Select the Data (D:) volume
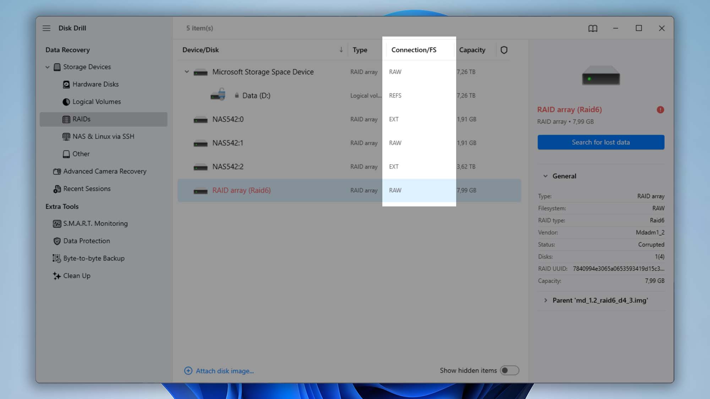 tap(349, 96)
